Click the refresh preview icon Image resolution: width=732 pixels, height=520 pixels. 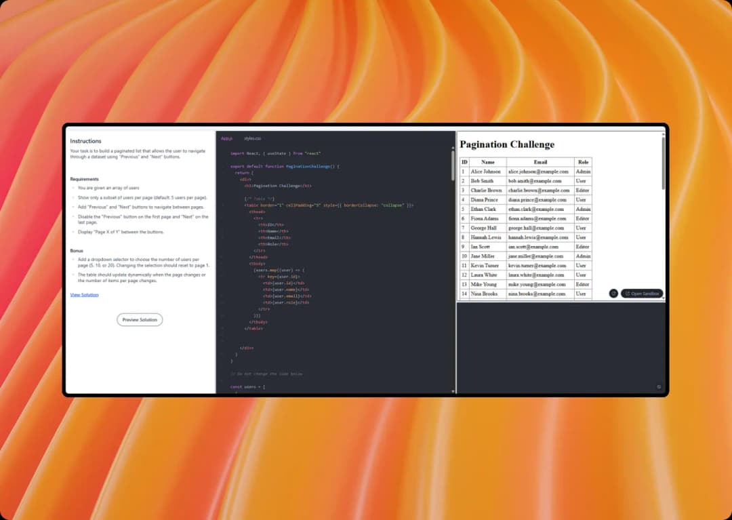coord(613,294)
